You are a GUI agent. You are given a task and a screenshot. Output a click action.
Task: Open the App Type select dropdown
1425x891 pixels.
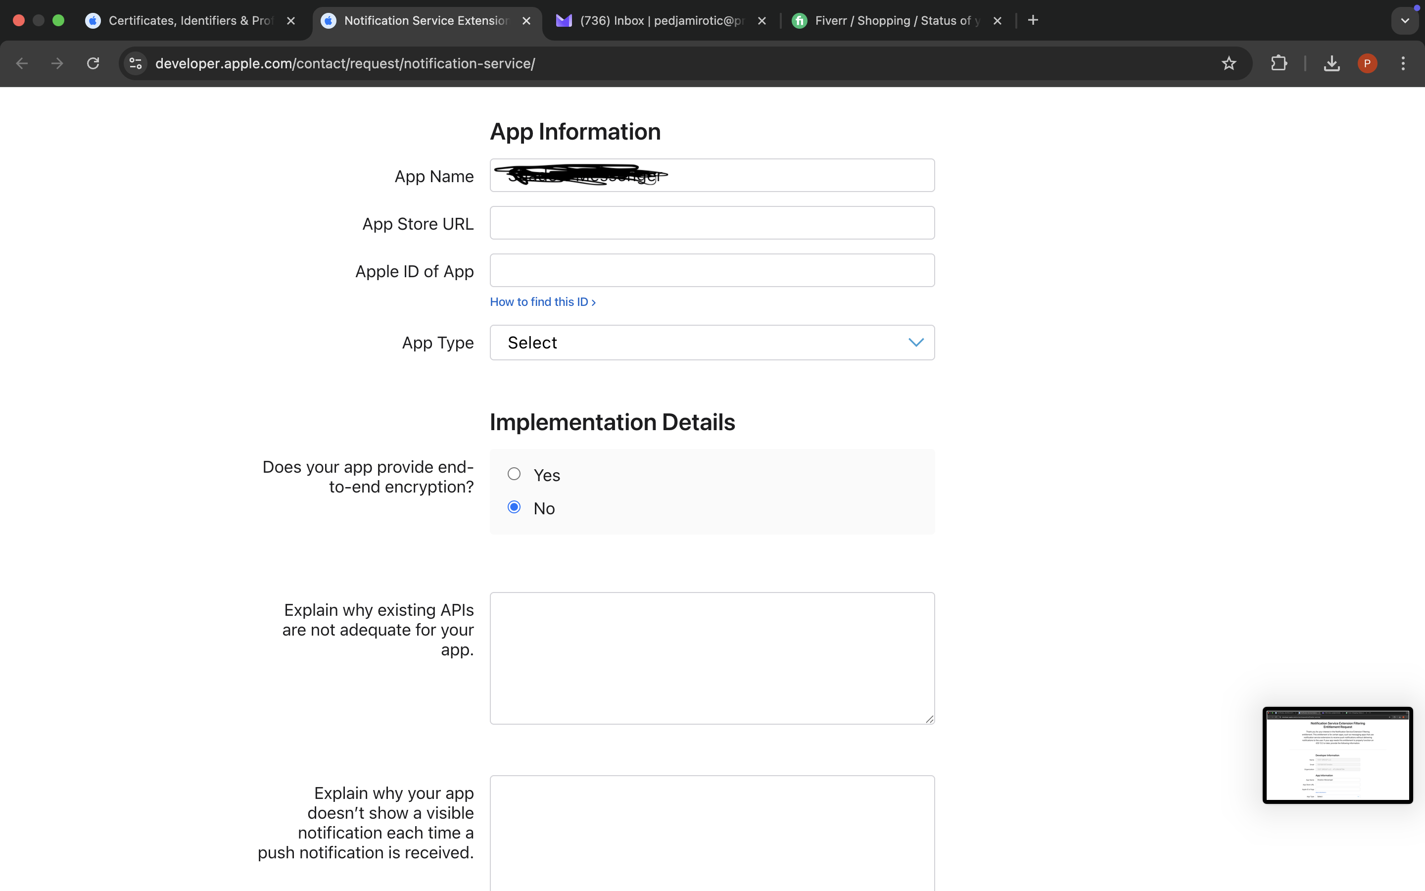[x=712, y=343]
